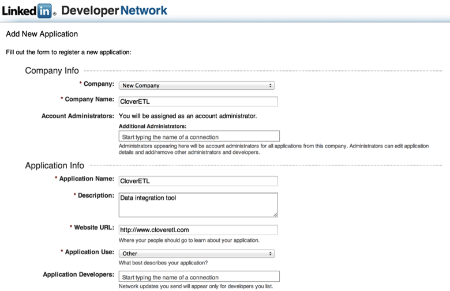Click the Developer Network header title

point(114,10)
